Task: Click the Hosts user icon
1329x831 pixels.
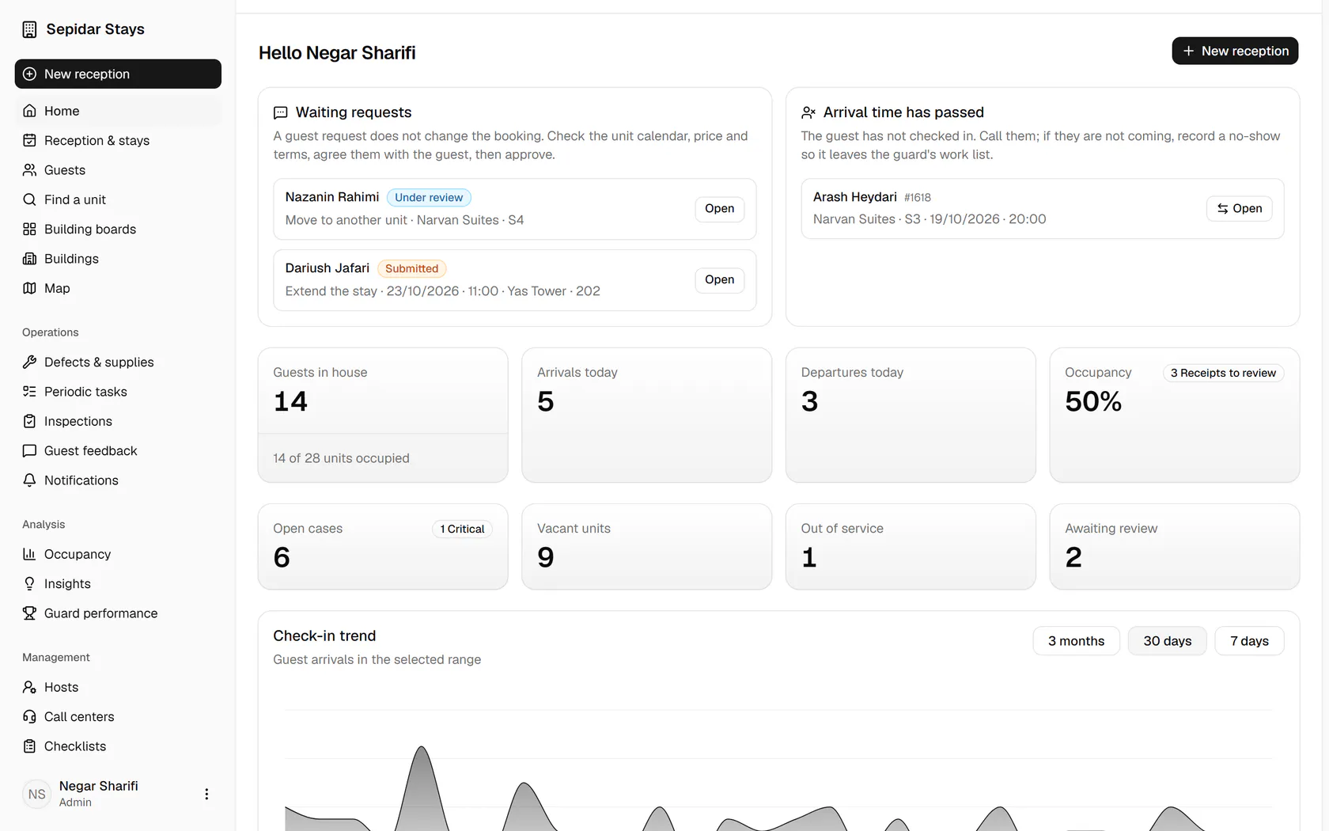Action: (x=29, y=687)
